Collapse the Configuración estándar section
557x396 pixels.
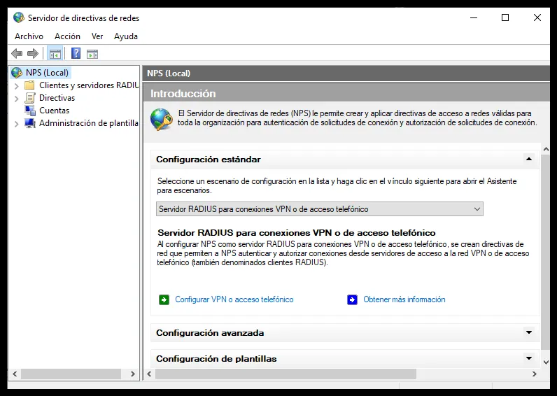pyautogui.click(x=528, y=159)
